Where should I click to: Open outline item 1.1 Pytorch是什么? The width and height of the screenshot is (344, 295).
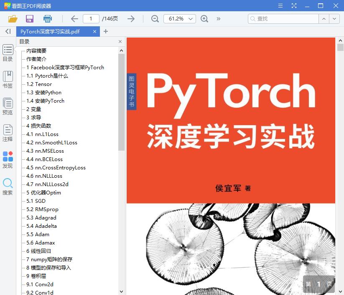coord(47,76)
